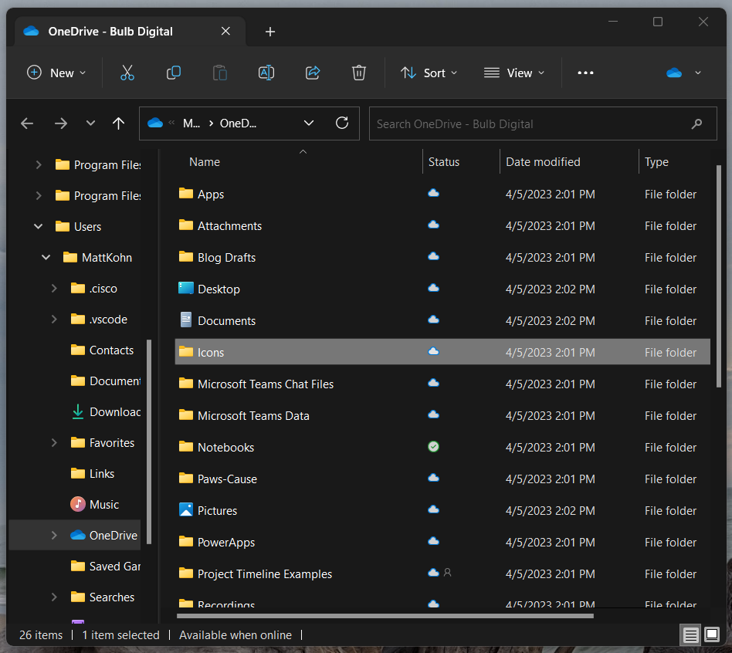This screenshot has height=653, width=732.
Task: Select the Saved Games folder in tree
Action: [x=106, y=566]
